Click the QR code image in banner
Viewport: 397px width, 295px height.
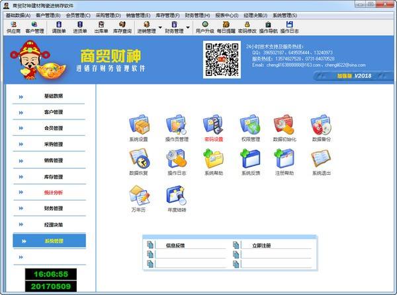[x=221, y=60]
